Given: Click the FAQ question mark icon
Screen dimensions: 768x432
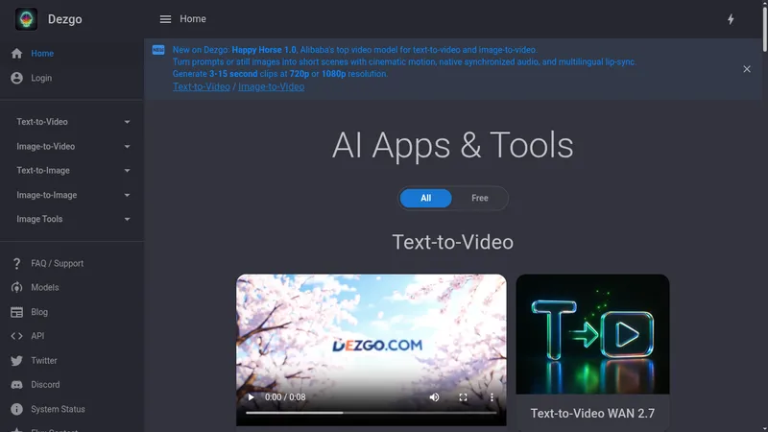Looking at the screenshot, I should pyautogui.click(x=16, y=263).
